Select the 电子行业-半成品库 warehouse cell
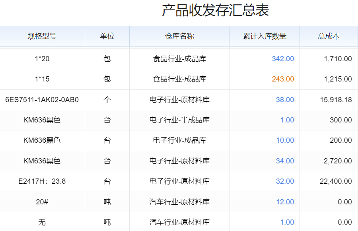 coord(179,120)
